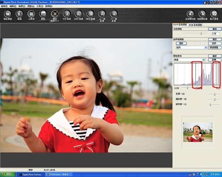This screenshot has width=222, height=177.
Task: Open the Windows Start button
Action: tap(8, 174)
